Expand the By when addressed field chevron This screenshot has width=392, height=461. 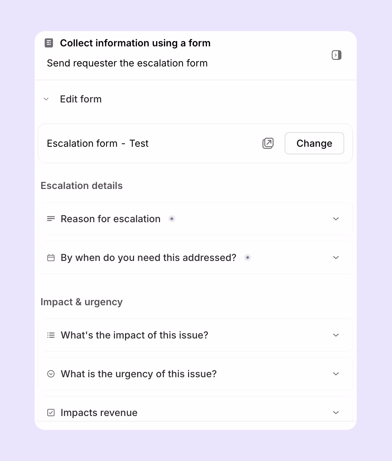(336, 257)
